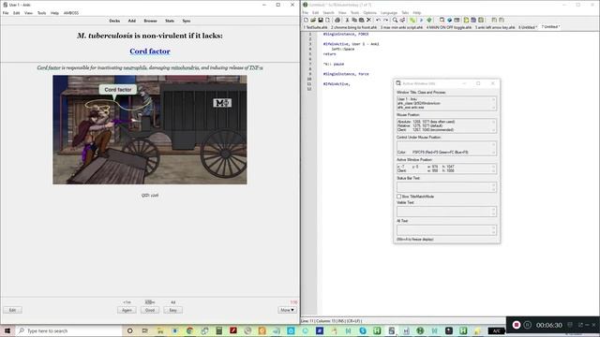This screenshot has height=337, width=600.
Task: Answer the card with Easy
Action: click(172, 310)
